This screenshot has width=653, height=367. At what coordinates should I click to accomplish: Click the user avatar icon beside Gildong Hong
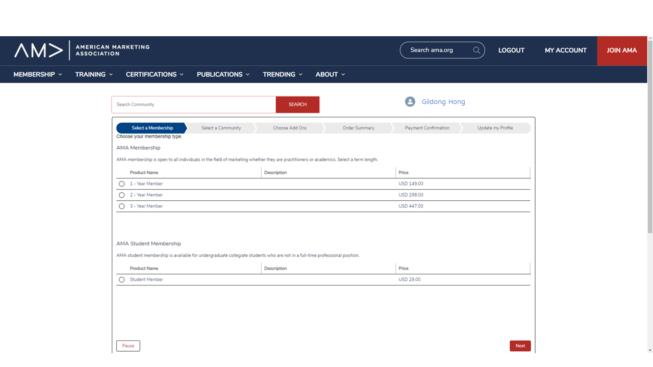410,101
